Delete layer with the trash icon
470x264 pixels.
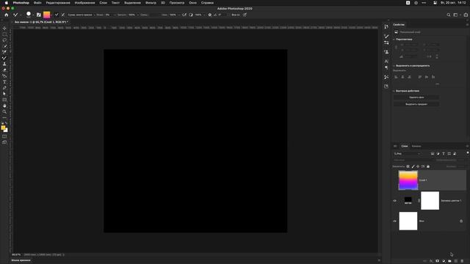point(462,261)
